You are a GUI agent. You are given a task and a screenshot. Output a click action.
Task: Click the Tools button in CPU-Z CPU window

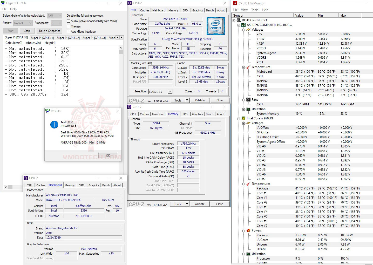tap(178, 100)
